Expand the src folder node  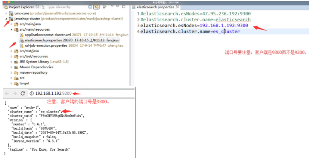(12, 78)
